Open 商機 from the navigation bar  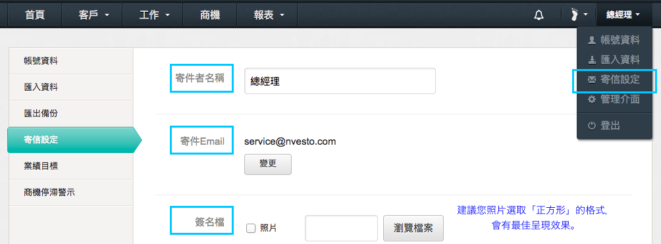click(210, 16)
